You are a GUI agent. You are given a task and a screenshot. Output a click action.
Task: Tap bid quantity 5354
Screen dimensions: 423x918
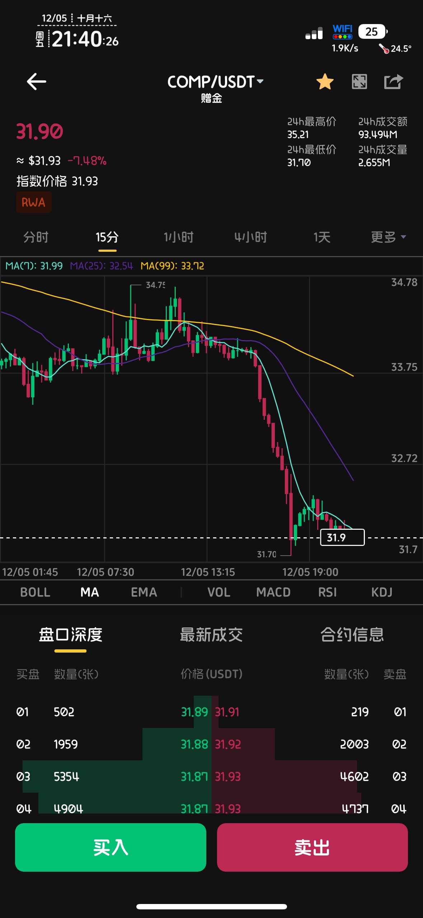[66, 776]
